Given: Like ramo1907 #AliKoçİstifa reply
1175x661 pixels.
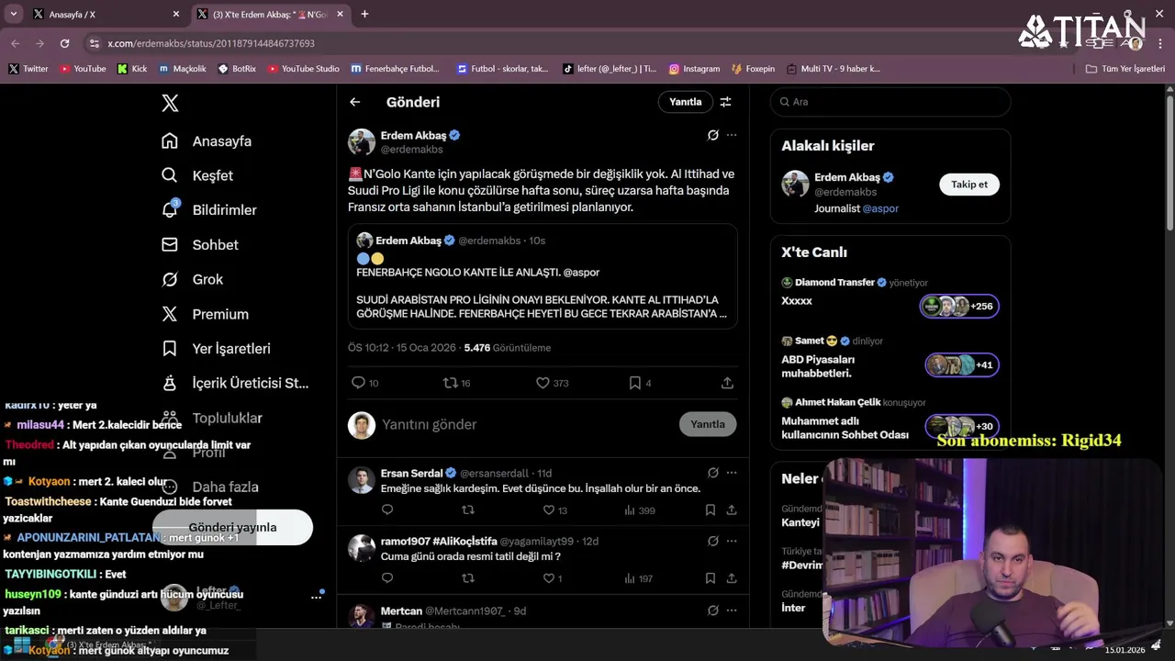Looking at the screenshot, I should 549,578.
